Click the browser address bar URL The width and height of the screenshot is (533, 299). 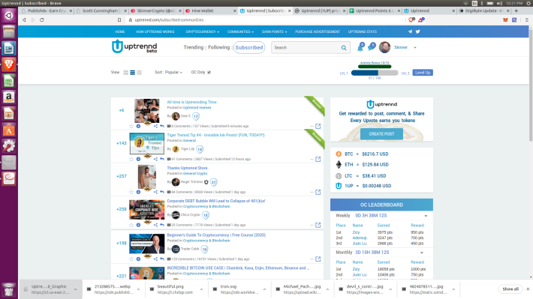pyautogui.click(x=169, y=20)
